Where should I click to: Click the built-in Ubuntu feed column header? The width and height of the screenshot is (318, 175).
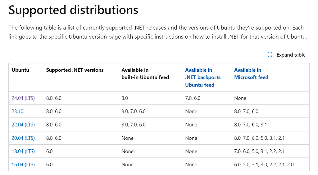point(145,74)
